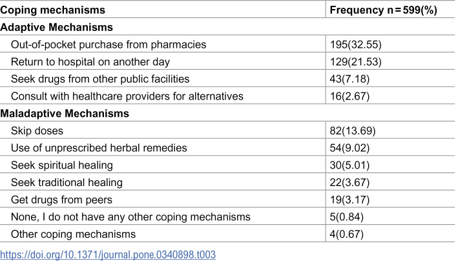The width and height of the screenshot is (456, 261).
Task: Select the 4(0.67) frequency cell
Action: click(390, 235)
